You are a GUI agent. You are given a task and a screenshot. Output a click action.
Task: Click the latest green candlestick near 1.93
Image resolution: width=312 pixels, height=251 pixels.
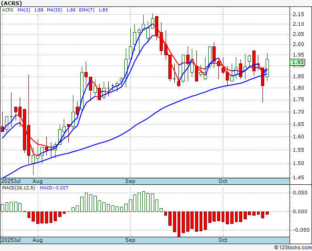coord(267,68)
